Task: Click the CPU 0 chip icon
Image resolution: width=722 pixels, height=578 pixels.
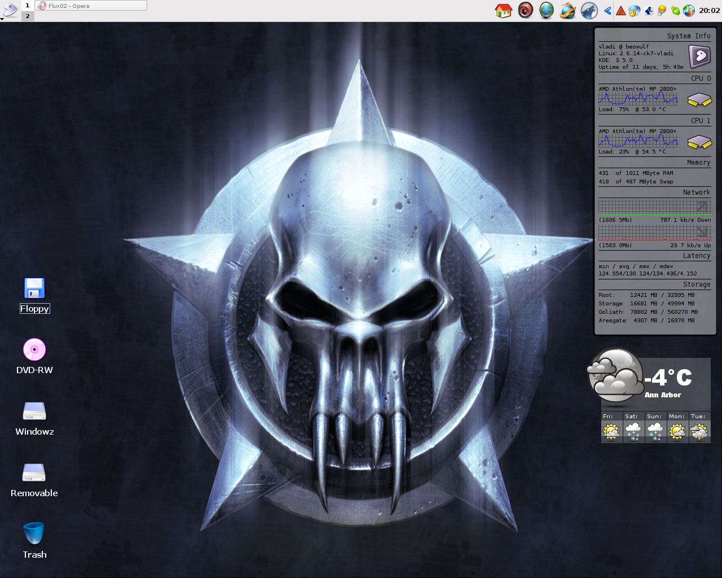Action: click(x=699, y=100)
